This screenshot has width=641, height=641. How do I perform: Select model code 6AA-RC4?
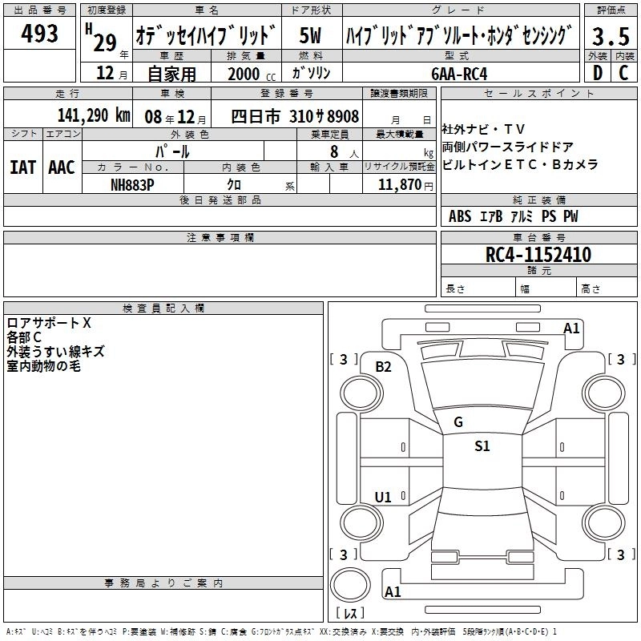pos(459,74)
